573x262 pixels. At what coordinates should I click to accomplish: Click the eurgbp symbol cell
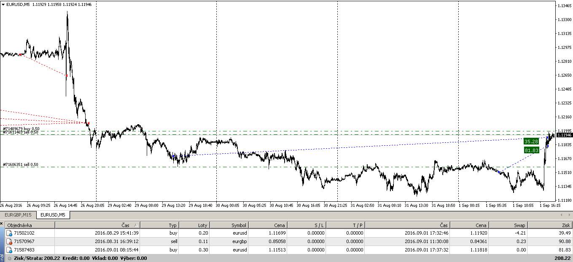(239, 241)
